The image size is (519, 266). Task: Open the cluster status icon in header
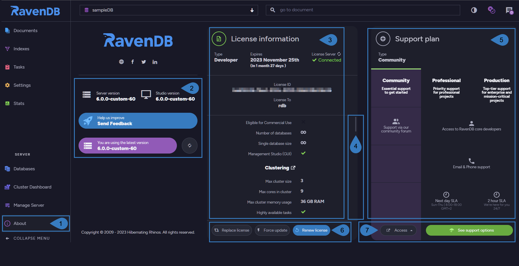point(491,10)
